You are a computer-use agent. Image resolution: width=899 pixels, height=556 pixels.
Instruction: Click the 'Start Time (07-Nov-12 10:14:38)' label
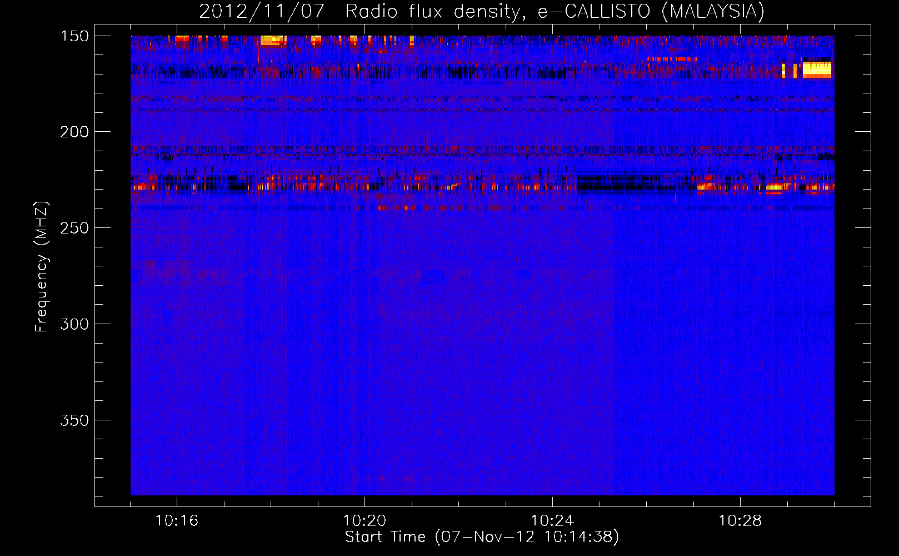(x=482, y=537)
